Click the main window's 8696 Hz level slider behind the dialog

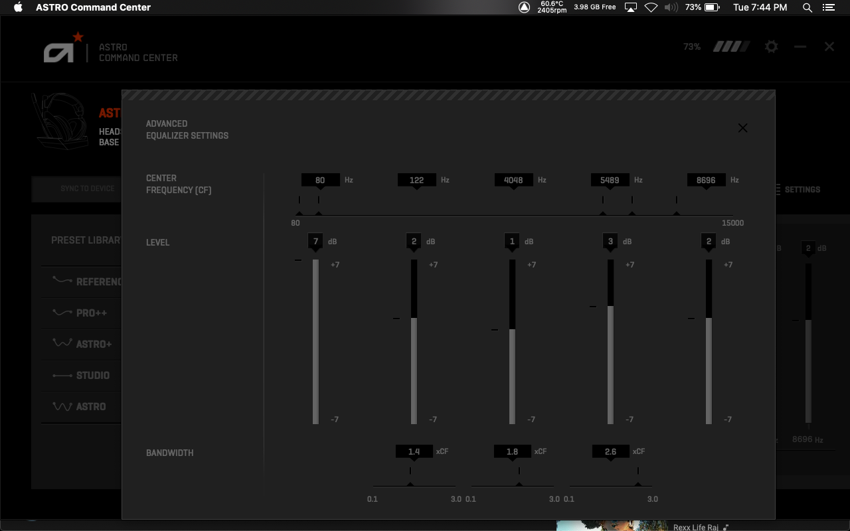808,343
